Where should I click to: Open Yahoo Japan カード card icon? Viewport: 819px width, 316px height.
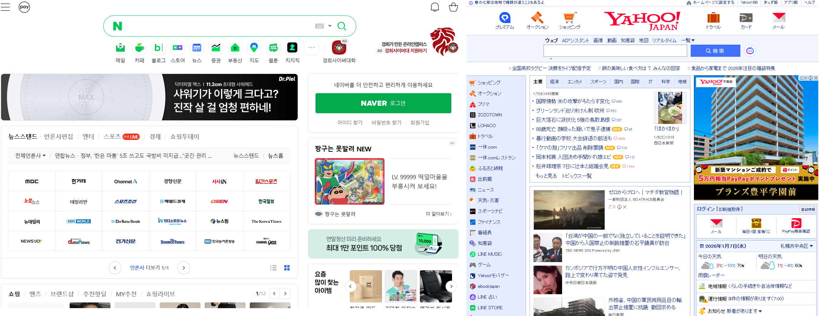(x=746, y=17)
